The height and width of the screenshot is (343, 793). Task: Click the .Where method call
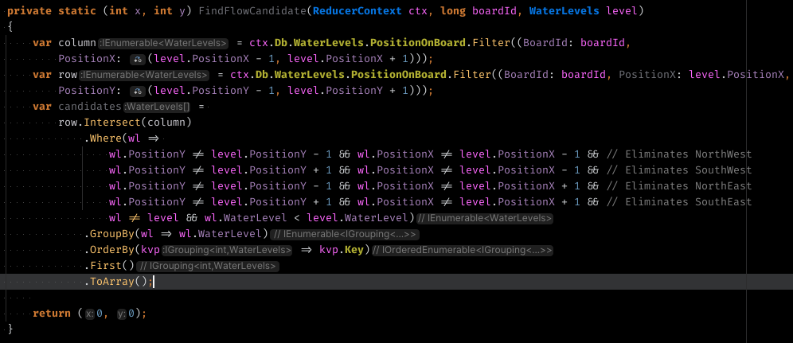103,138
